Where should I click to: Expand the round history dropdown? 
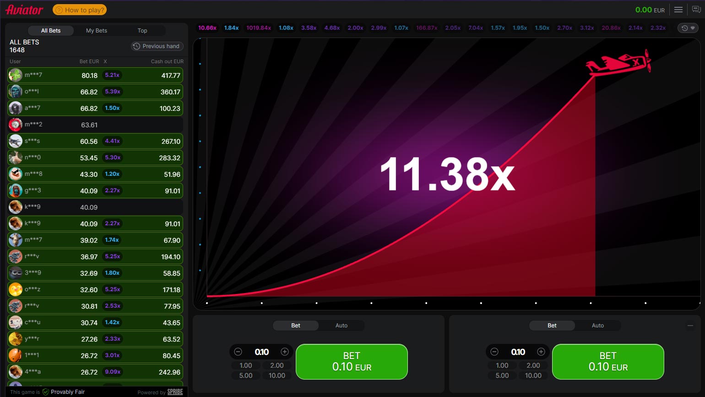(688, 28)
